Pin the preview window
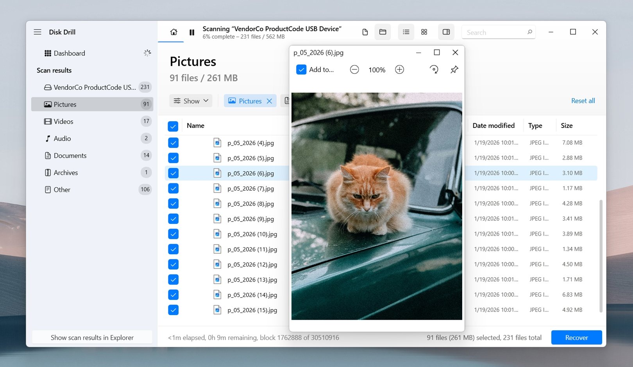 pos(454,70)
